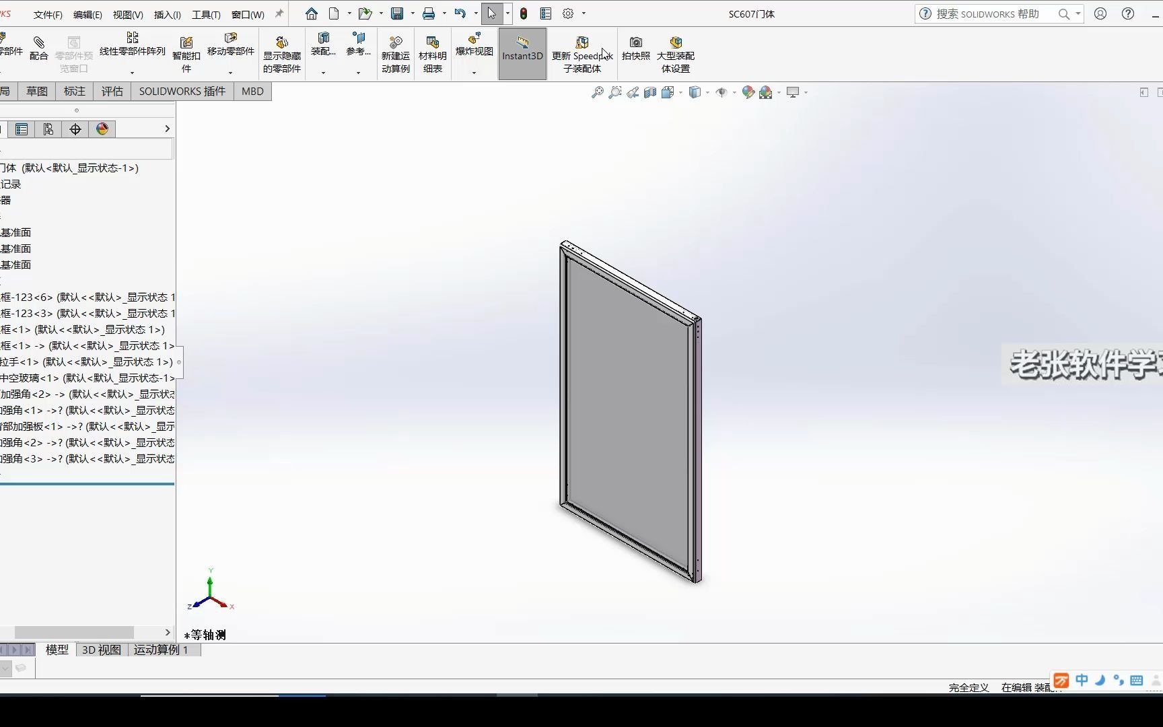1163x727 pixels.
Task: Click the 智能扣件 smart fasteners tool
Action: pos(186,54)
